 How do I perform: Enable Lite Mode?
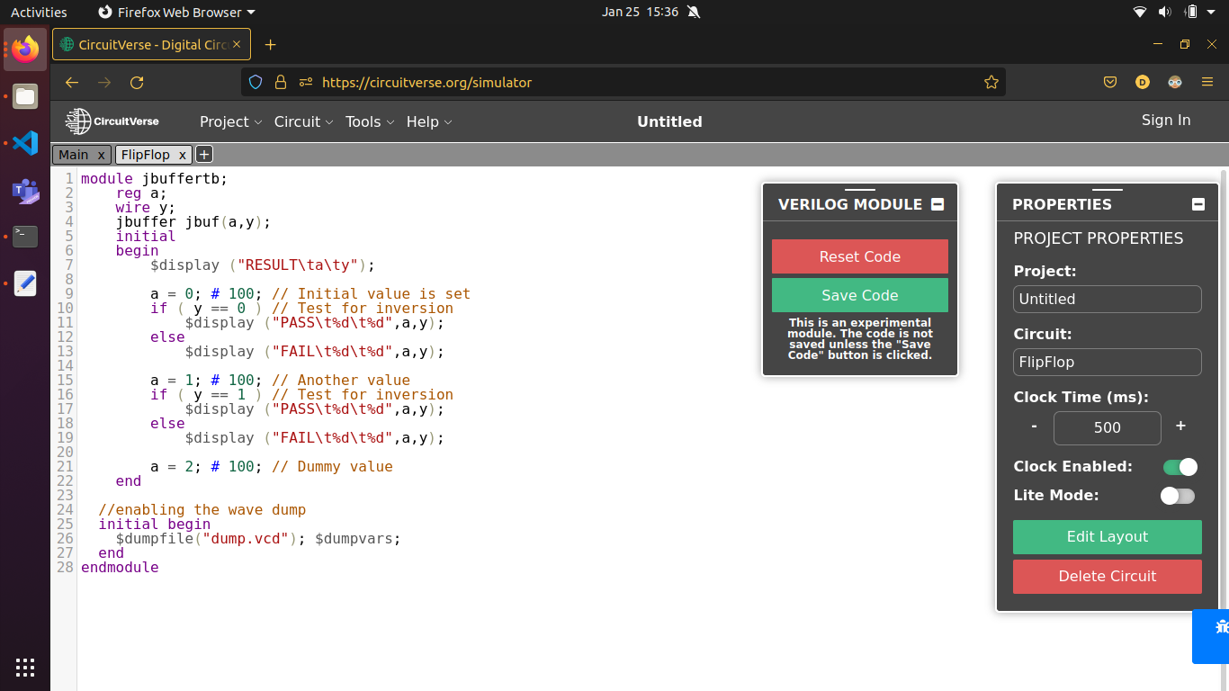[x=1177, y=496]
